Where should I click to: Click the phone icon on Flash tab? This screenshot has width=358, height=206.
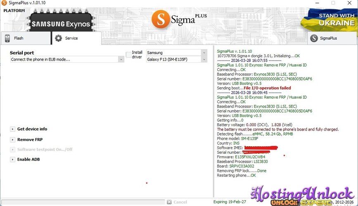pos(7,38)
